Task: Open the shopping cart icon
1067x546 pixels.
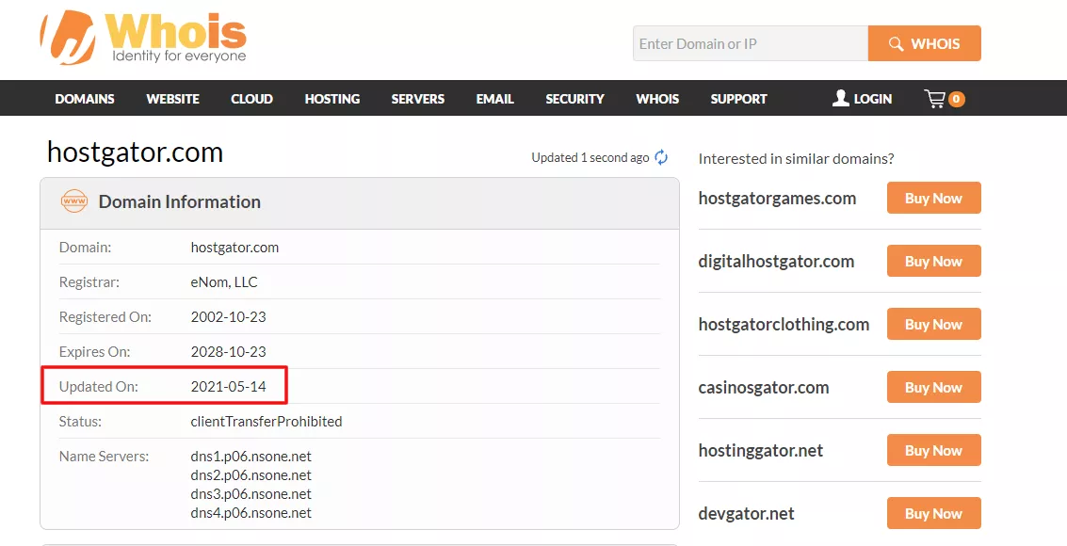Action: 935,99
